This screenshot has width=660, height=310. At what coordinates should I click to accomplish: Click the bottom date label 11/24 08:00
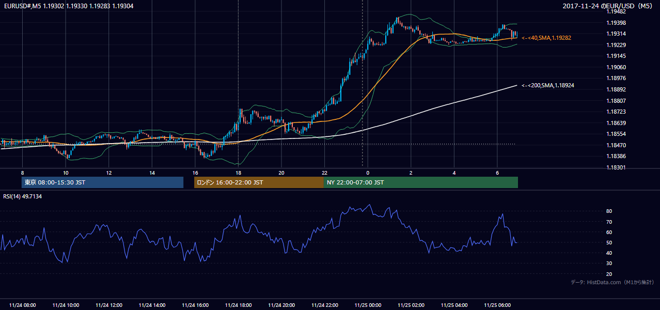(23, 305)
